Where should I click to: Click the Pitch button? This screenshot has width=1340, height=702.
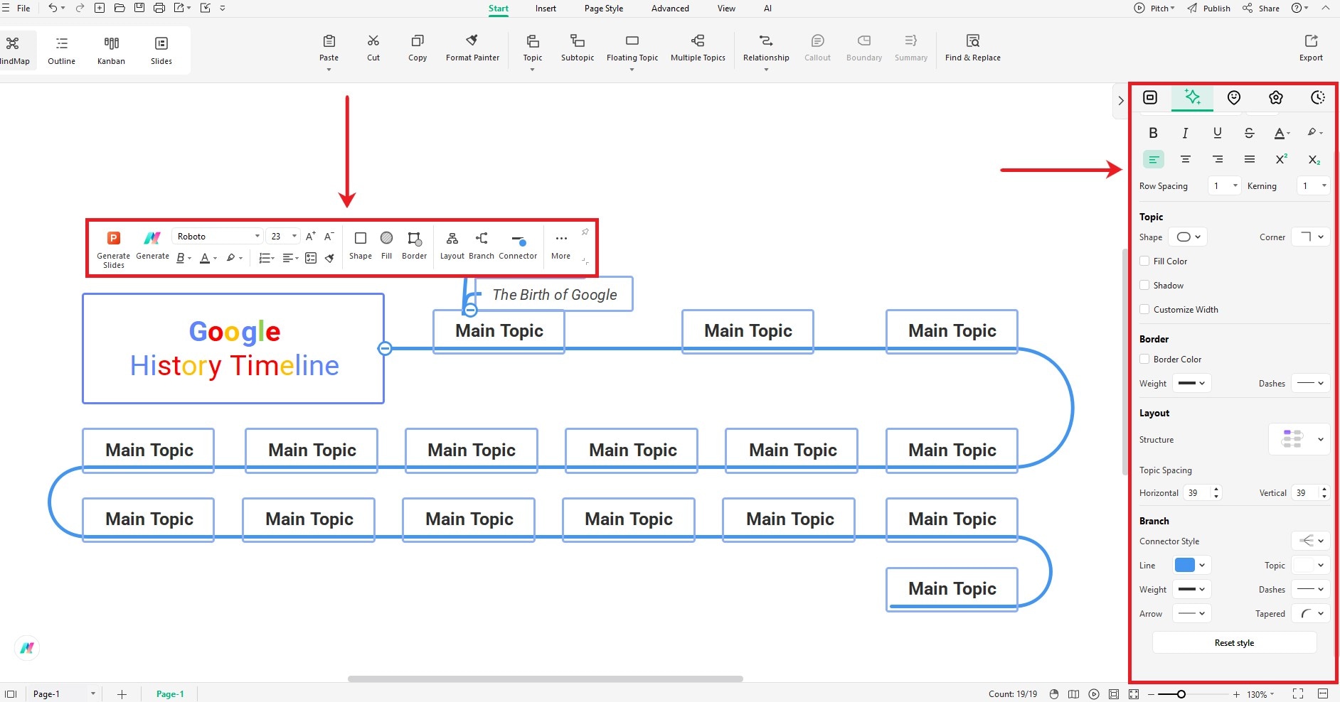point(1154,9)
